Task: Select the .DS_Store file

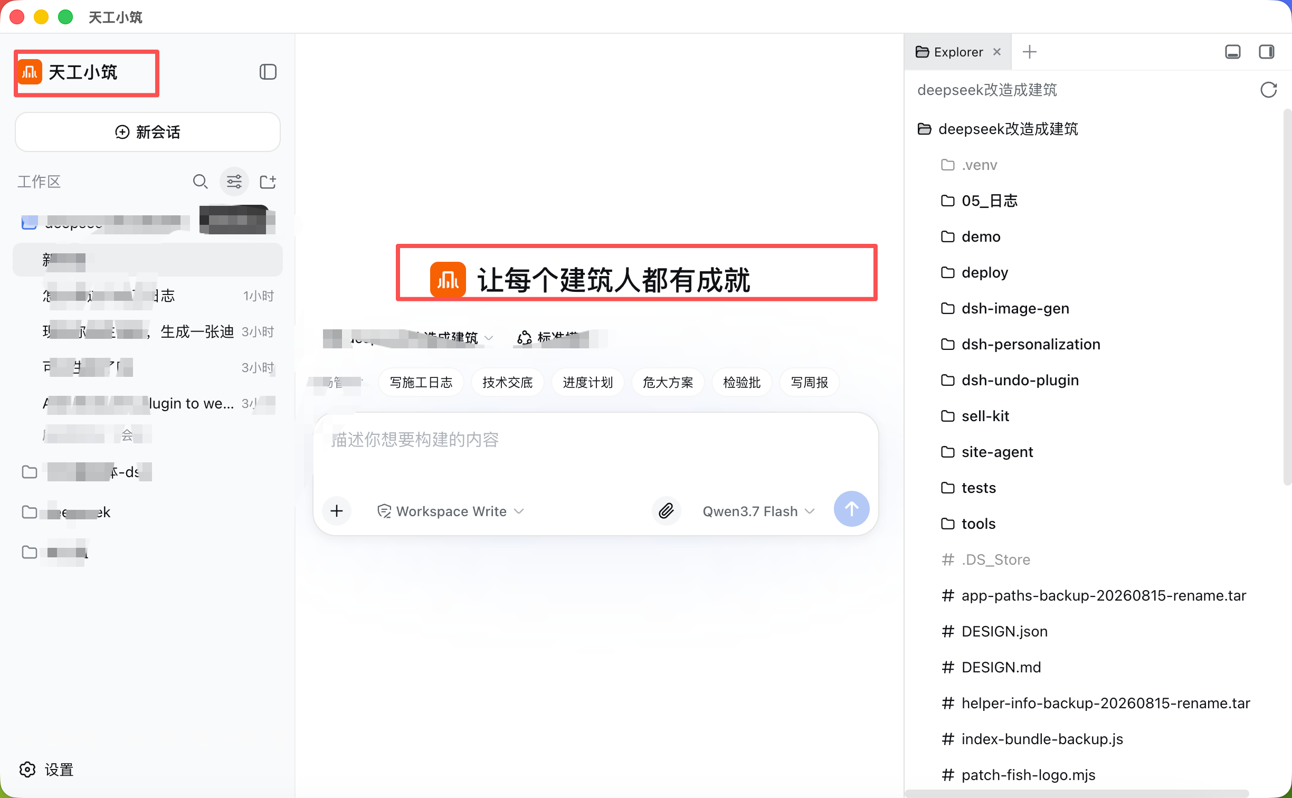Action: pos(985,559)
